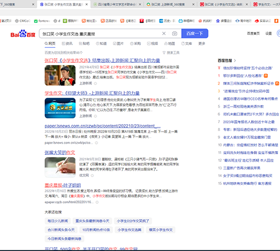Select related search 小学生作文选篇
This screenshot has width=280, height=251.
pyautogui.click(x=129, y=230)
